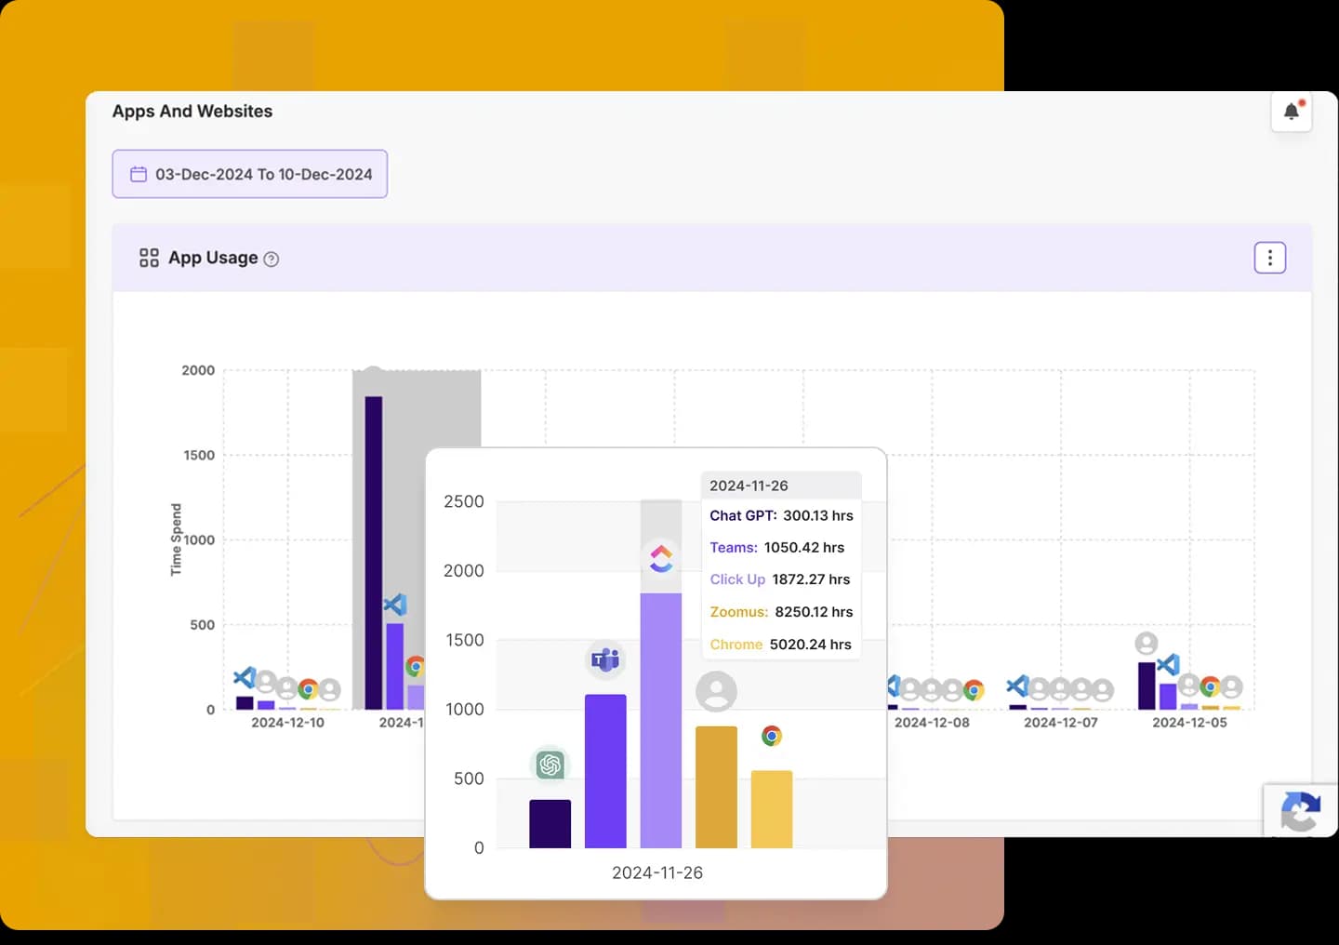Open the three-dot options menu
The height and width of the screenshot is (945, 1339).
1269,258
